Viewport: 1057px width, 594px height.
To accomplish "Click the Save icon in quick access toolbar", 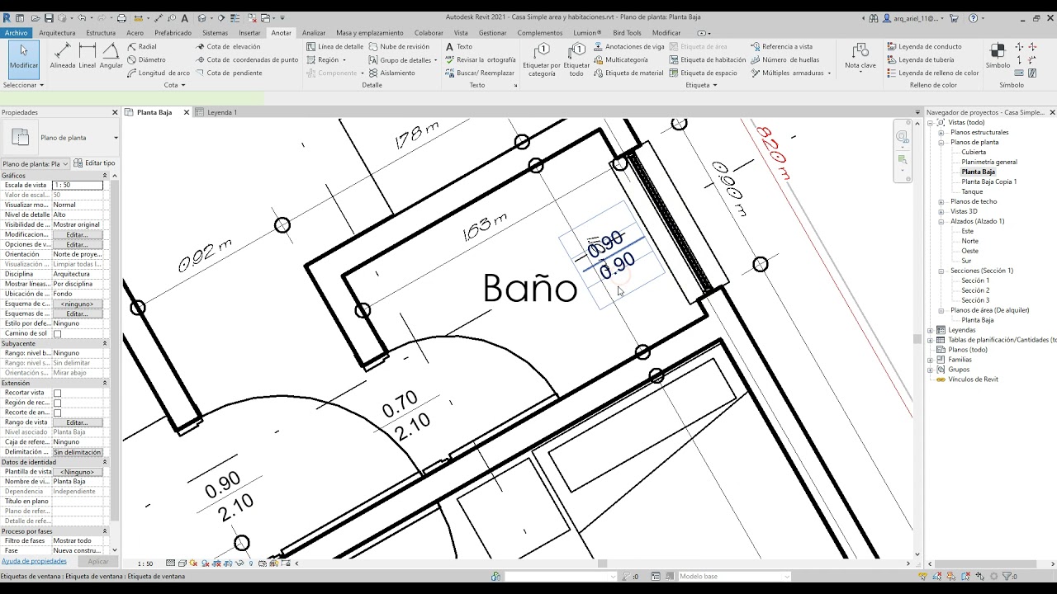I will [49, 18].
